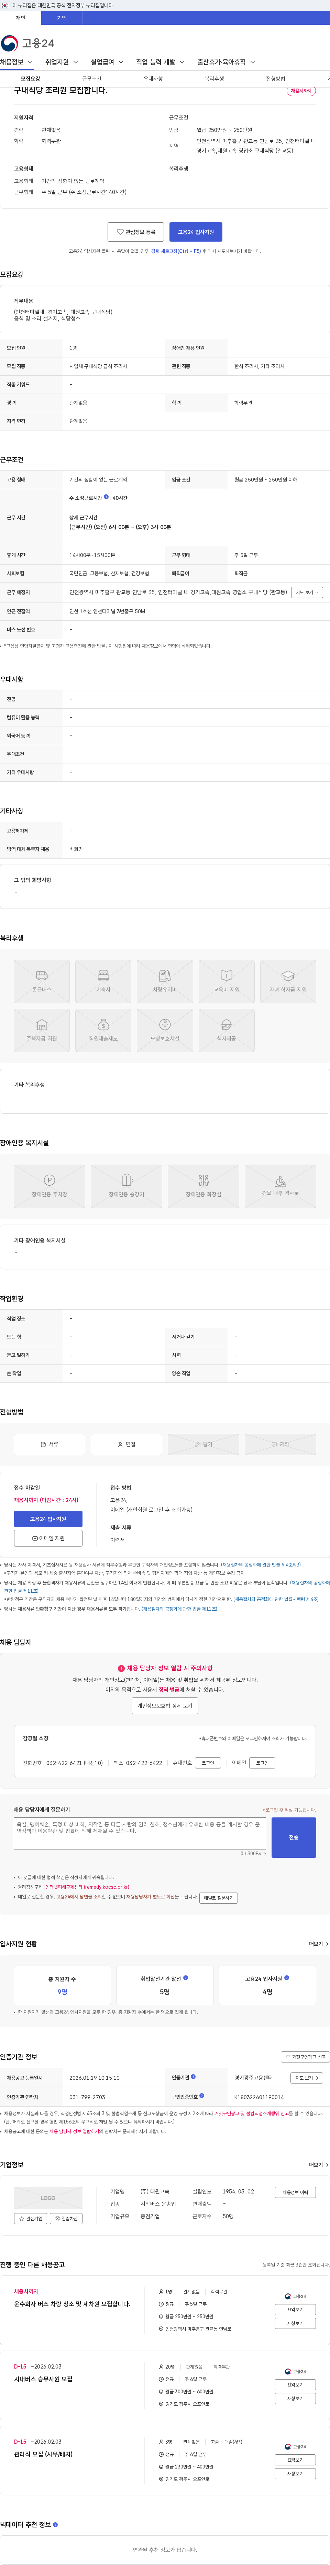Click 새창보기 for the 시내버스 승무사원 posting
Image resolution: width=330 pixels, height=2565 pixels.
click(295, 2399)
